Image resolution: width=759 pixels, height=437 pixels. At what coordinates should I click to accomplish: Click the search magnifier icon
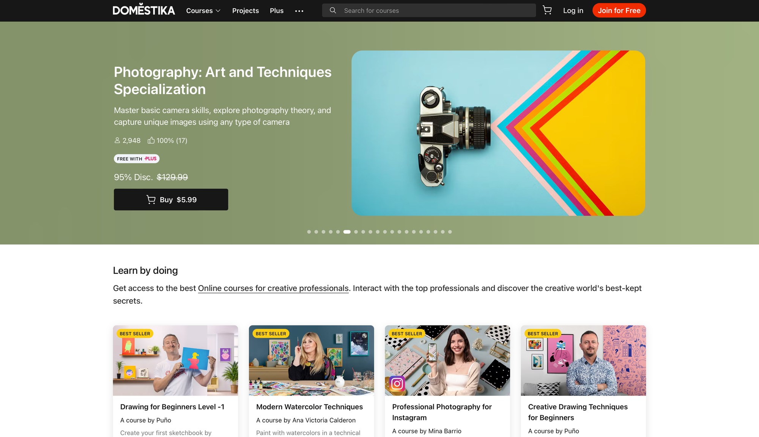click(333, 11)
